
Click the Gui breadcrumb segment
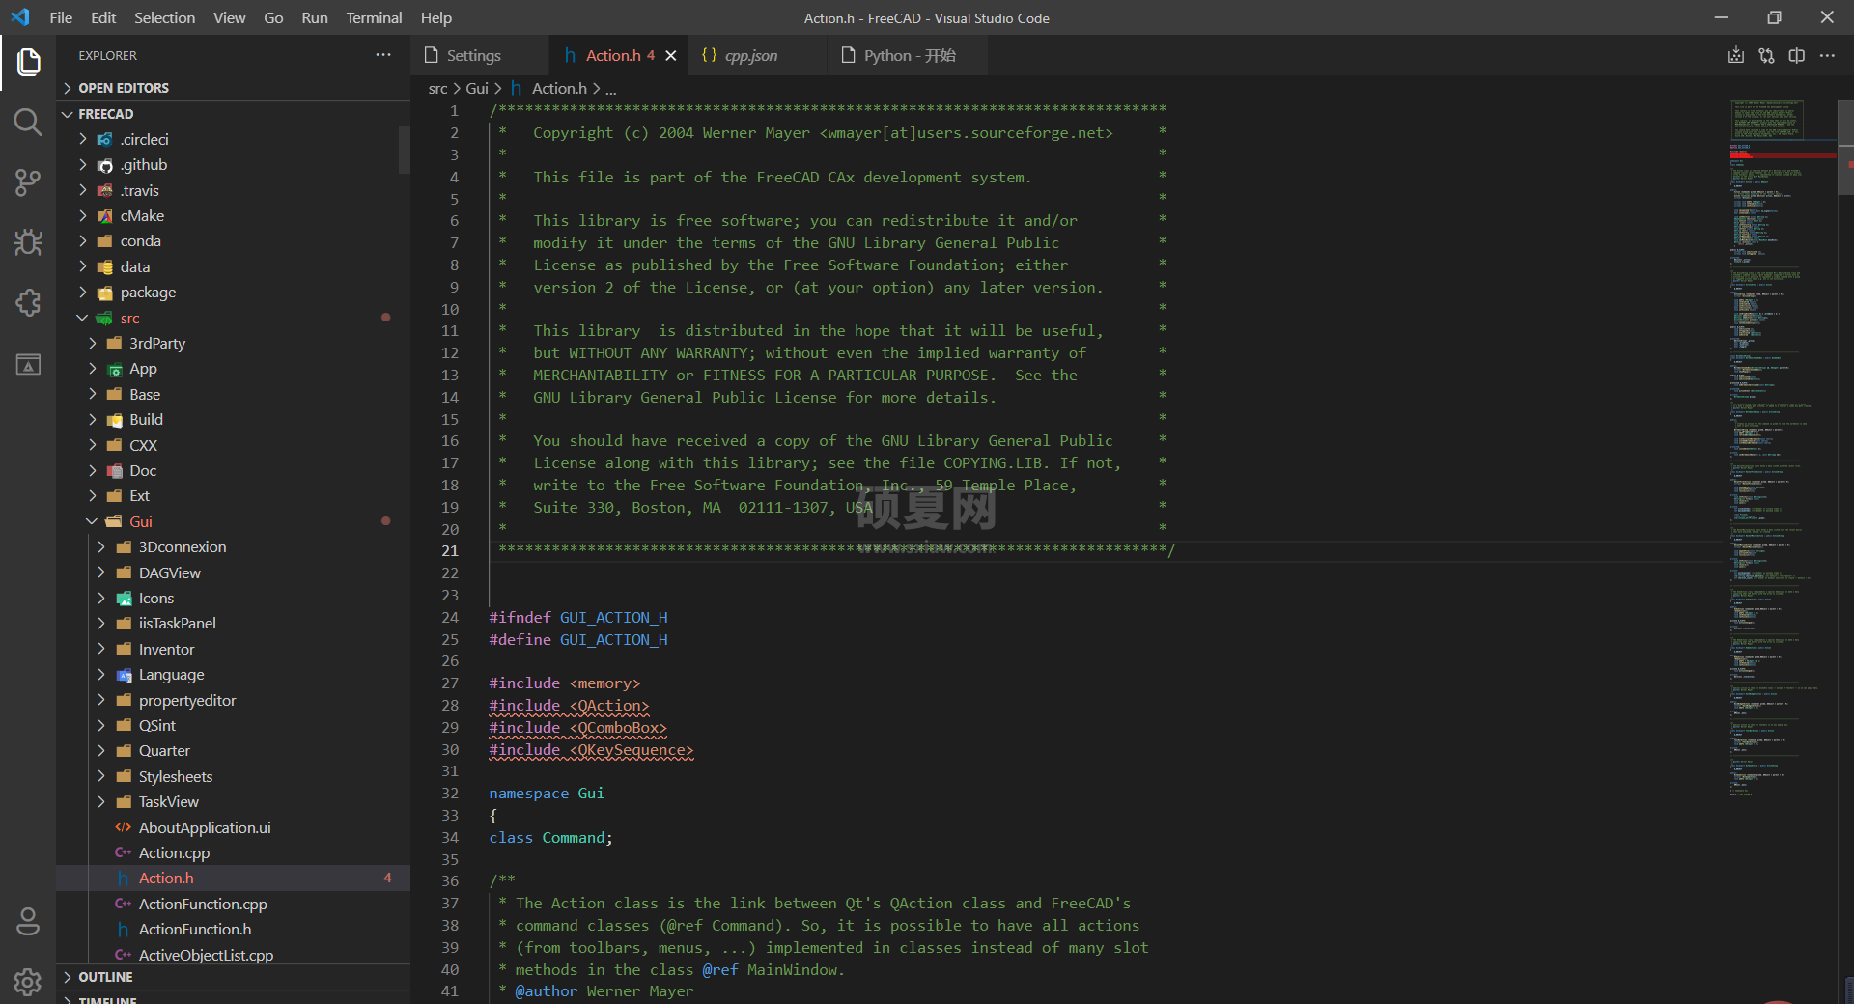pos(477,88)
